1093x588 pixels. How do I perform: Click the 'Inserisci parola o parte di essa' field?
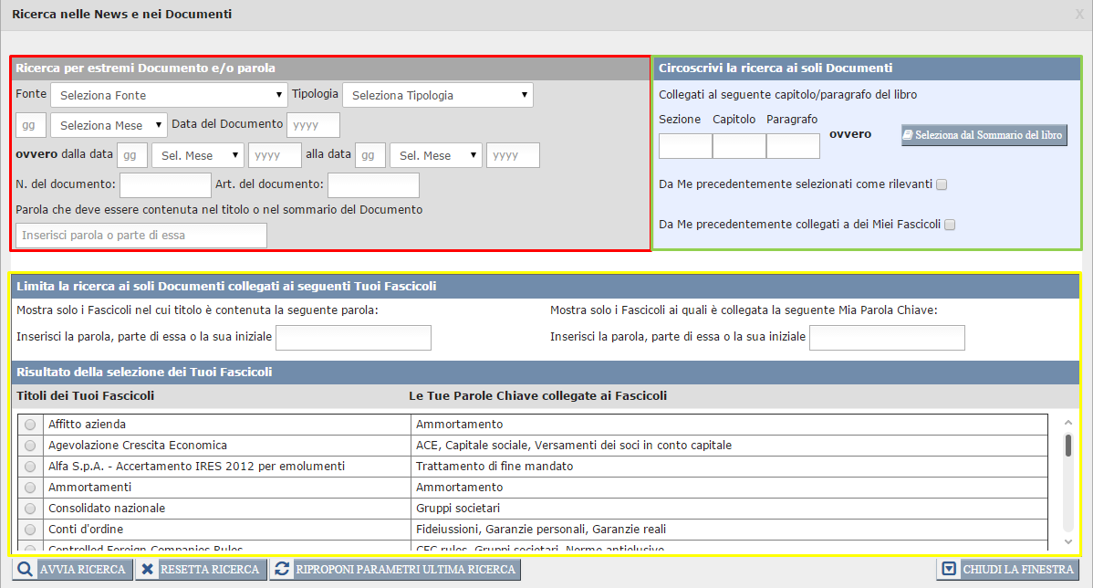coord(141,236)
